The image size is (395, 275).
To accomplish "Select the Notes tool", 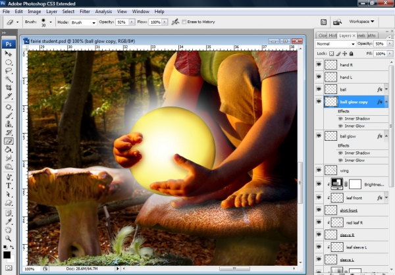I will [9, 213].
